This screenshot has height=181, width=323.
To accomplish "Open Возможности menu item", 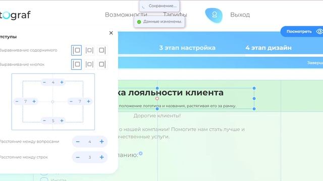I will [126, 15].
